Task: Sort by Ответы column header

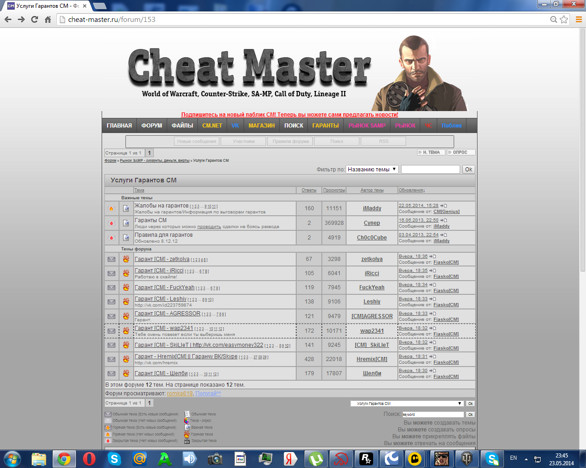Action: [x=309, y=190]
